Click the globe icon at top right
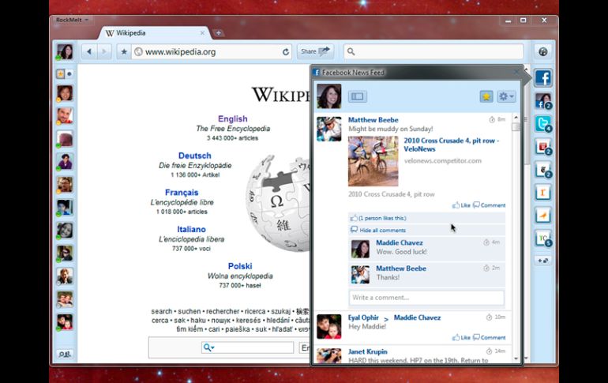Viewport: 608px width, 383px height. click(542, 52)
